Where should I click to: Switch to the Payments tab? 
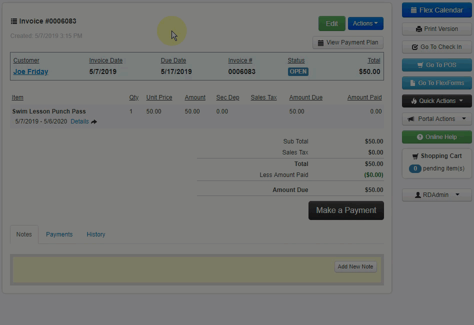pyautogui.click(x=59, y=234)
